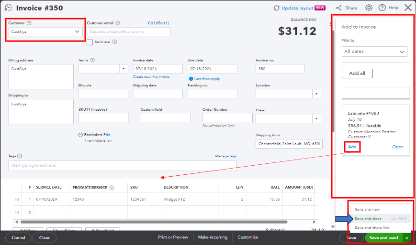The width and height of the screenshot is (416, 245).
Task: Open the settings gear icon
Action: pos(369,8)
